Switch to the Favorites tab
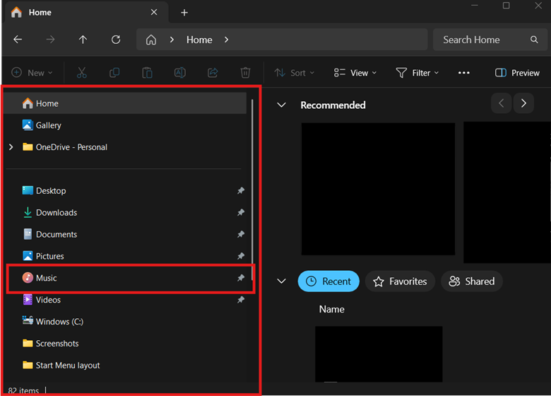The image size is (551, 396). click(x=400, y=281)
